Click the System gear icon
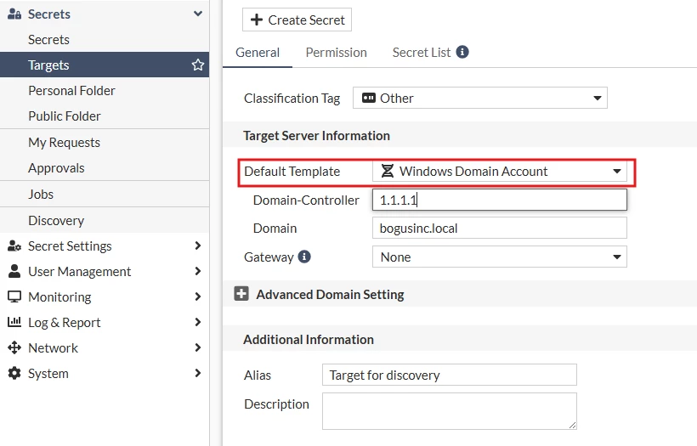 [x=14, y=373]
